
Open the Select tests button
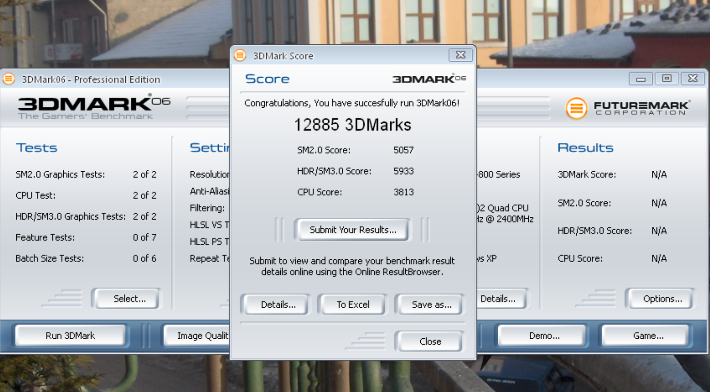(129, 298)
